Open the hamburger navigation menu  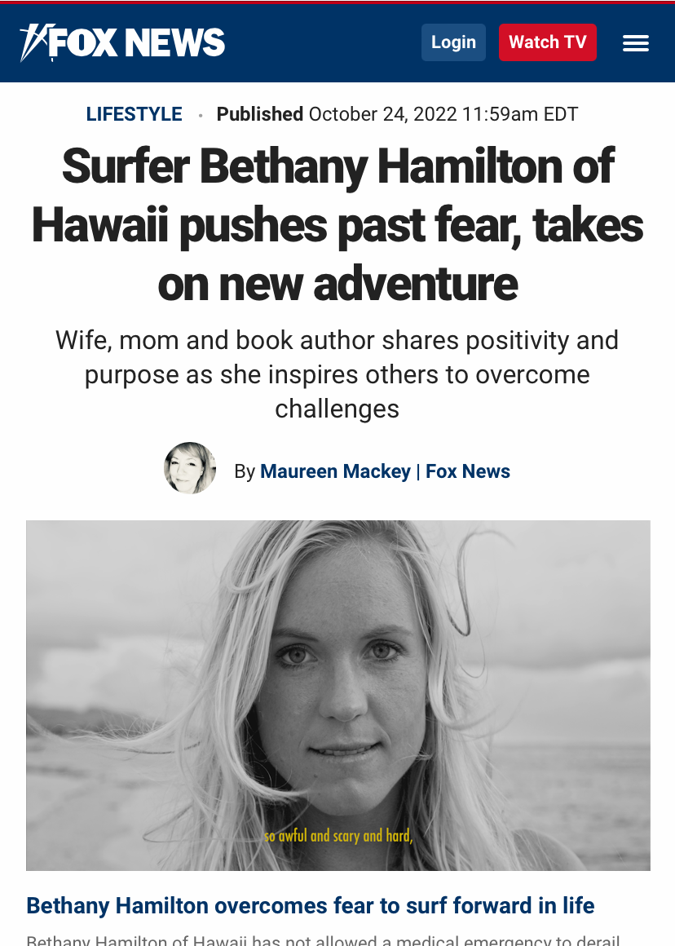point(636,43)
